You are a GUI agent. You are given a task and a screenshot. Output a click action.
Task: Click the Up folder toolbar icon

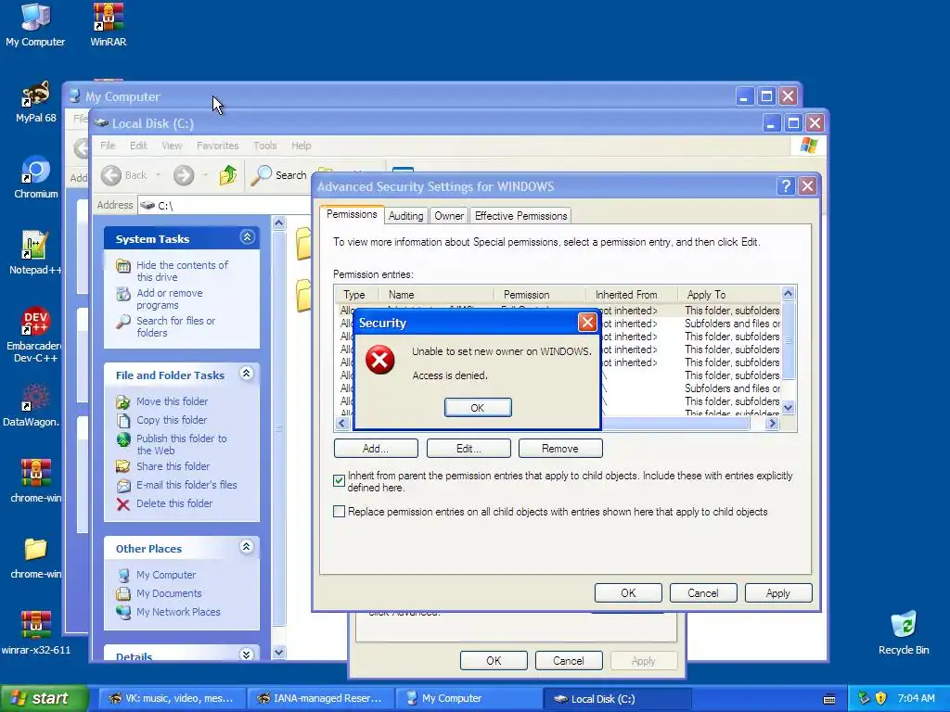228,175
